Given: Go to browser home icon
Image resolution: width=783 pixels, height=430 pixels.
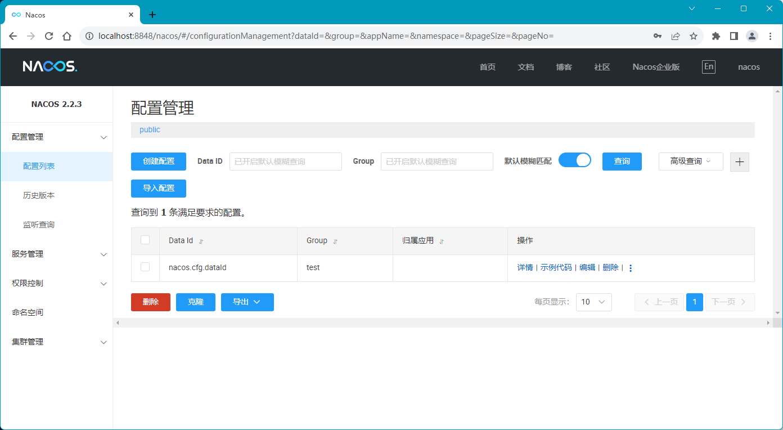Looking at the screenshot, I should click(67, 36).
